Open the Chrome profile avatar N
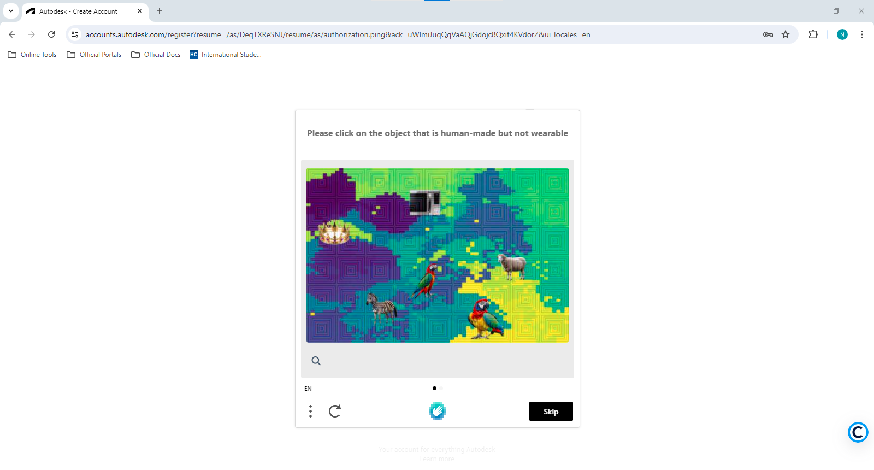This screenshot has height=470, width=874. click(842, 34)
